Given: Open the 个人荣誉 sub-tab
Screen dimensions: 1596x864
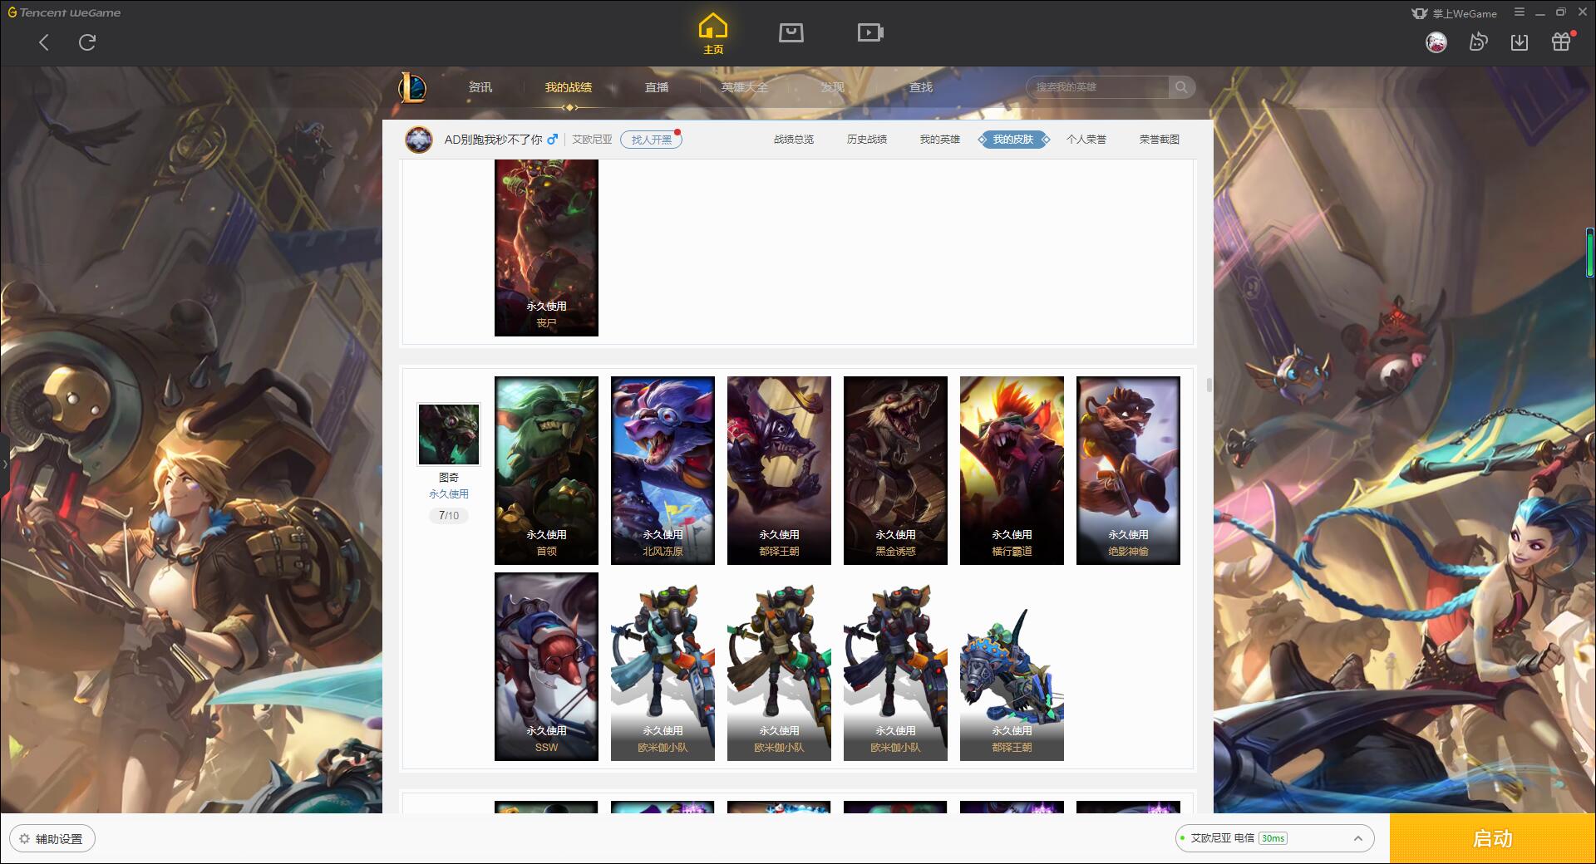Looking at the screenshot, I should 1086,140.
